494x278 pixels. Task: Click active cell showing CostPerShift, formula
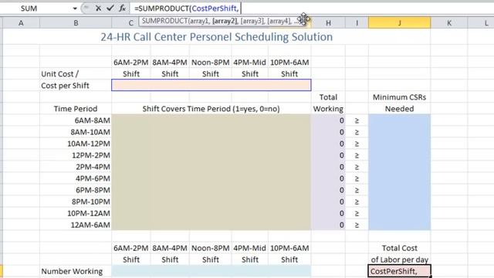tap(399, 271)
